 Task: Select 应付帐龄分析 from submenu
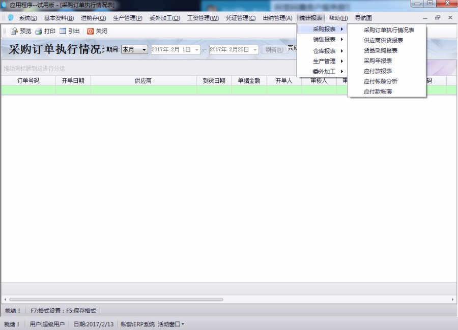coord(387,81)
